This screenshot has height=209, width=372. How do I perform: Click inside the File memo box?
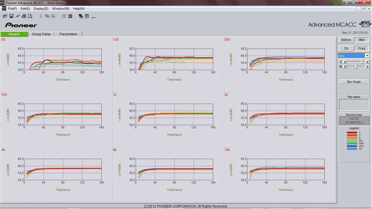click(x=354, y=105)
